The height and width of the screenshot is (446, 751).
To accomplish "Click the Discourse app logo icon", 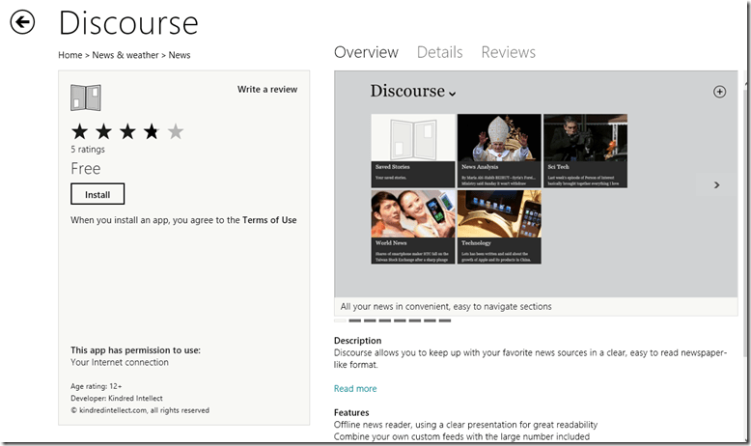I will [x=86, y=98].
